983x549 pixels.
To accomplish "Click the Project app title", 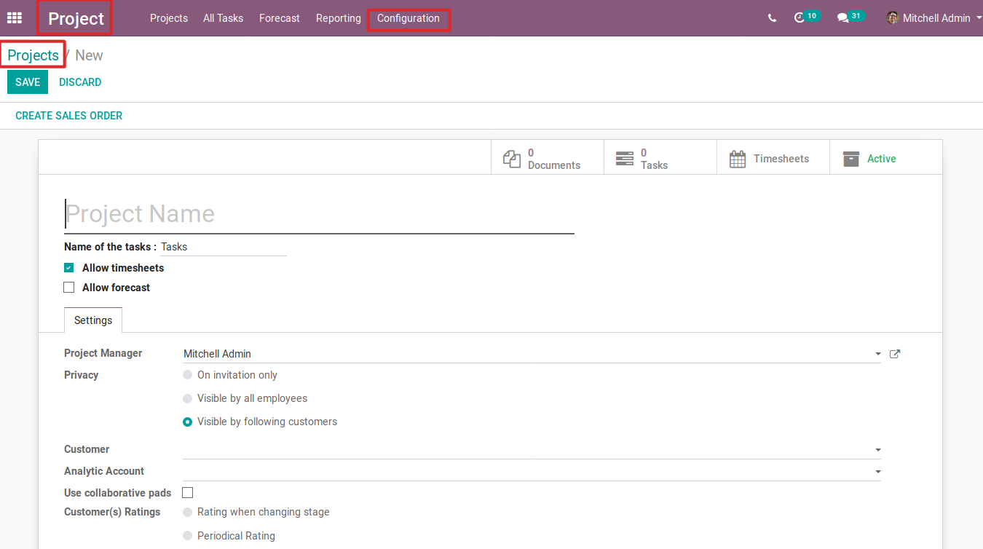I will pos(76,19).
